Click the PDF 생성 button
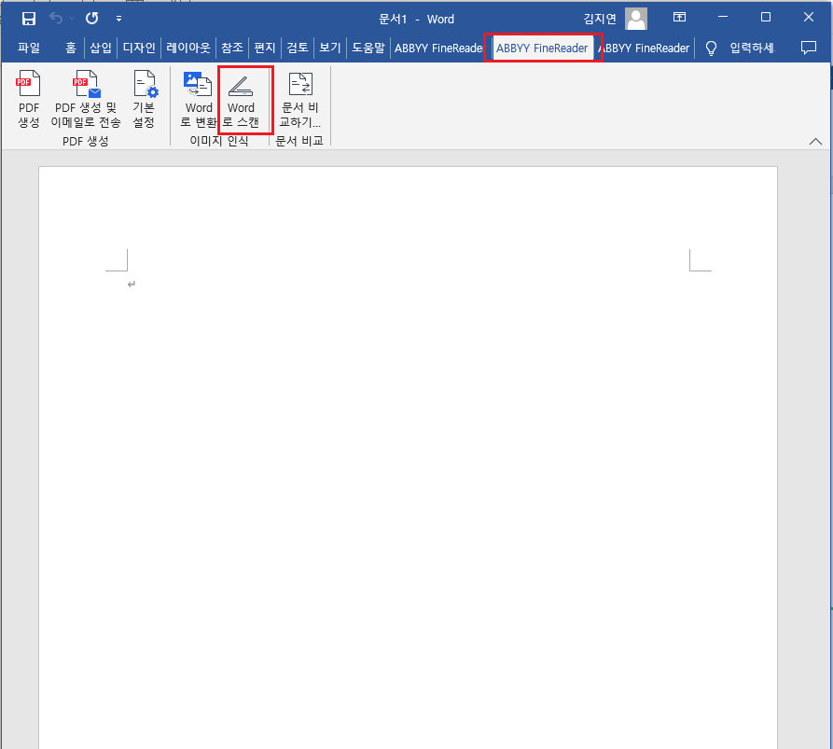This screenshot has height=749, width=833. pyautogui.click(x=29, y=99)
